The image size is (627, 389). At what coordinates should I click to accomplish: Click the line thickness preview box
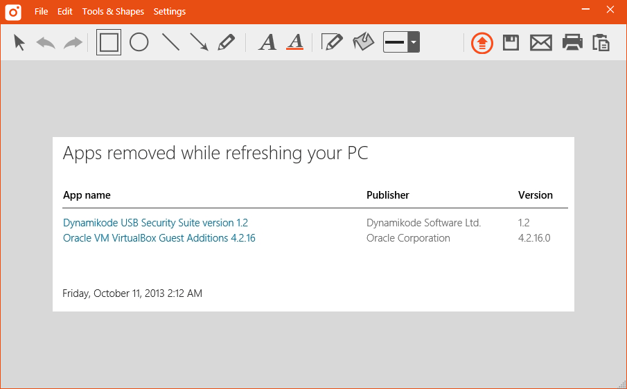396,42
